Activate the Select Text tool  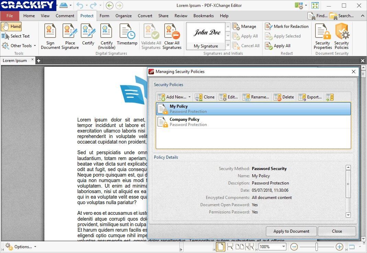16,36
